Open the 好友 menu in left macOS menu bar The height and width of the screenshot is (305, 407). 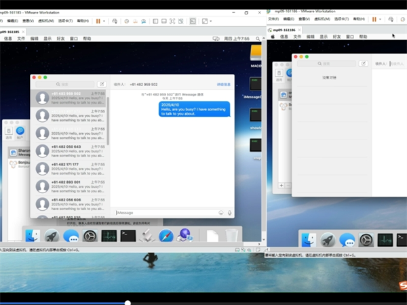[60, 39]
